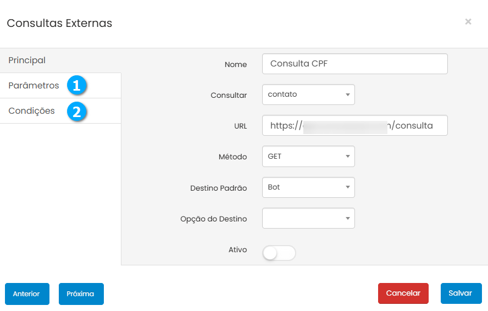Click the Consultas Externas dialog title
The width and height of the screenshot is (488, 311).
pyautogui.click(x=59, y=23)
